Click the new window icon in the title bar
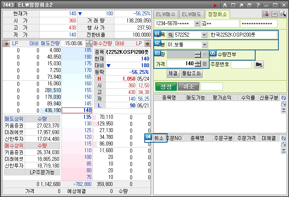Image resolution: width=289 pixels, height=197 pixels. click(x=233, y=5)
